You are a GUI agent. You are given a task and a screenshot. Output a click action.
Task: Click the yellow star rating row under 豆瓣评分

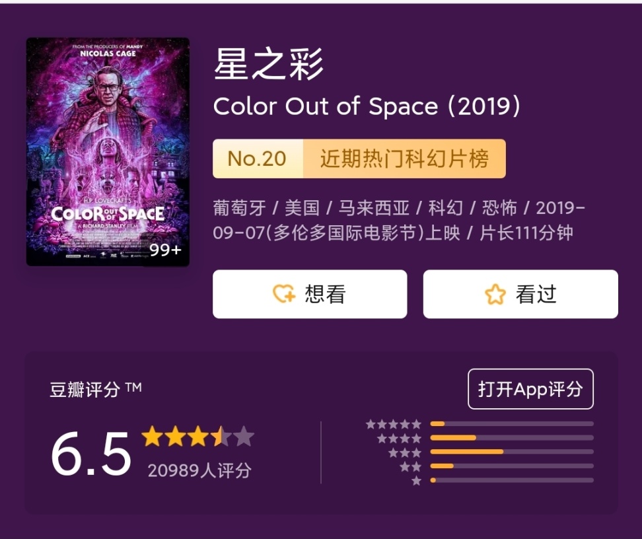(197, 437)
